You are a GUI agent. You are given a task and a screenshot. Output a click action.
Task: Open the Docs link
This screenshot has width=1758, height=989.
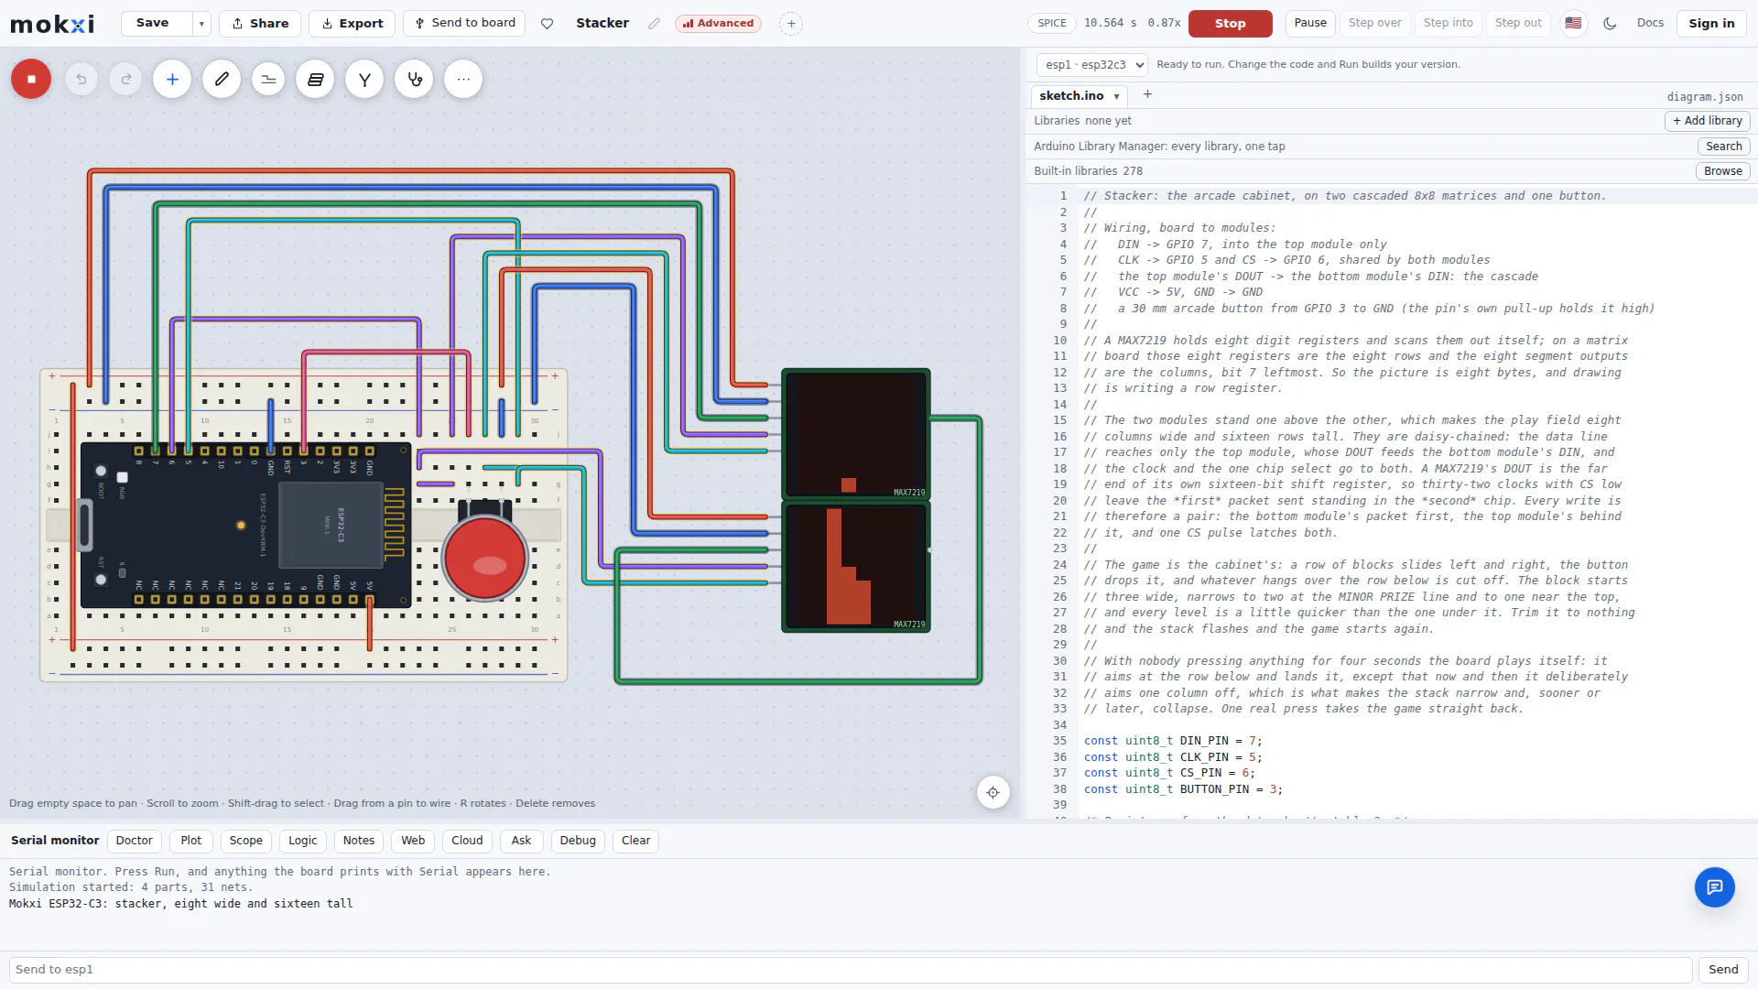pyautogui.click(x=1650, y=23)
